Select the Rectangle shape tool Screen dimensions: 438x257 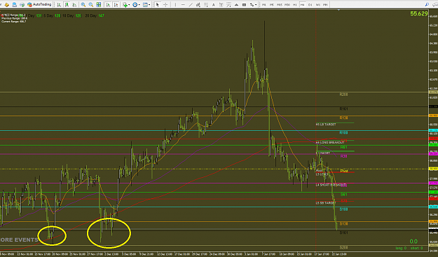(x=244, y=5)
